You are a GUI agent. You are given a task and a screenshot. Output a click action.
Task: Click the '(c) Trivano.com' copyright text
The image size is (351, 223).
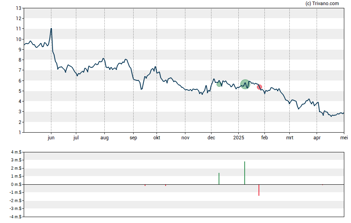322,3
